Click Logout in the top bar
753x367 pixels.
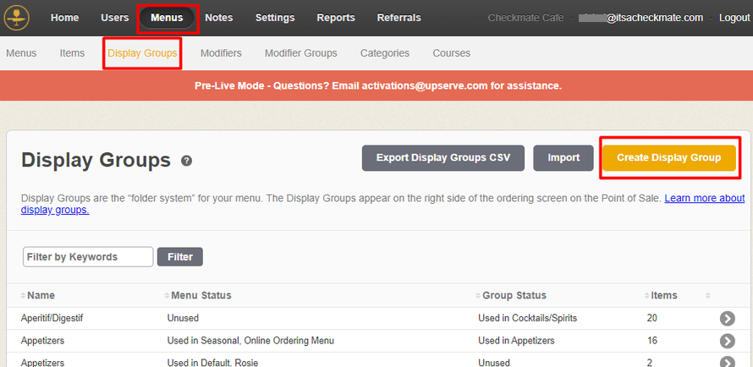[x=734, y=18]
